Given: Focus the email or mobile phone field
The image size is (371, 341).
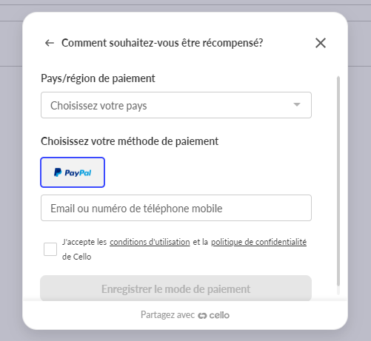Looking at the screenshot, I should (x=176, y=208).
